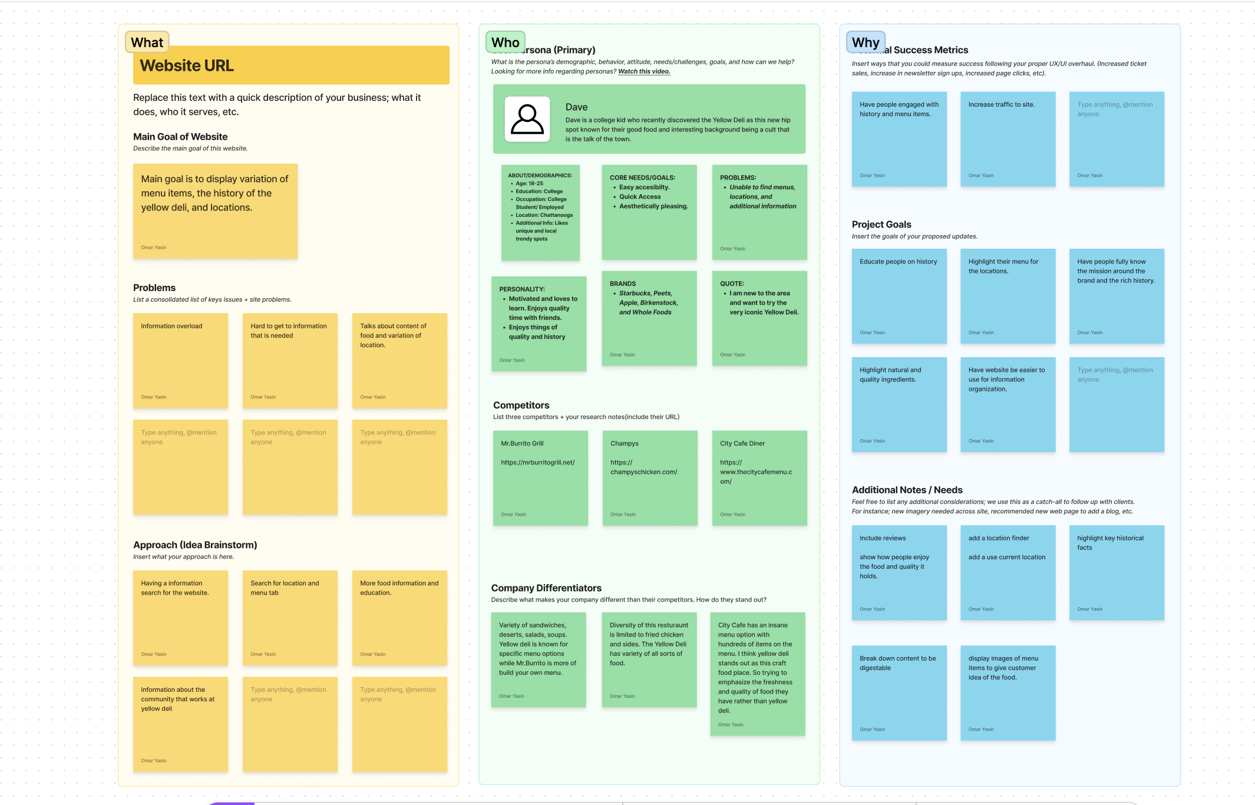
Task: Select the 'Why' section label
Action: 865,42
